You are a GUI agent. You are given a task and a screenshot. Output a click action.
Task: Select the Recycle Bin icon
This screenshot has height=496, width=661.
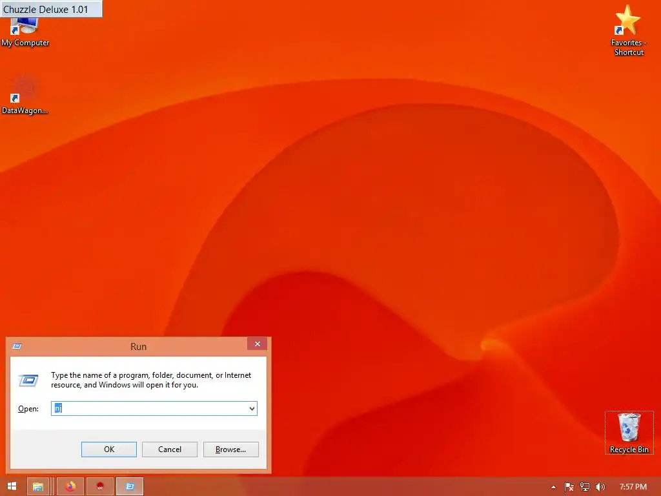point(629,433)
